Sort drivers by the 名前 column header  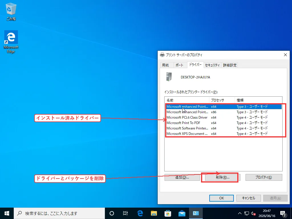click(x=187, y=100)
